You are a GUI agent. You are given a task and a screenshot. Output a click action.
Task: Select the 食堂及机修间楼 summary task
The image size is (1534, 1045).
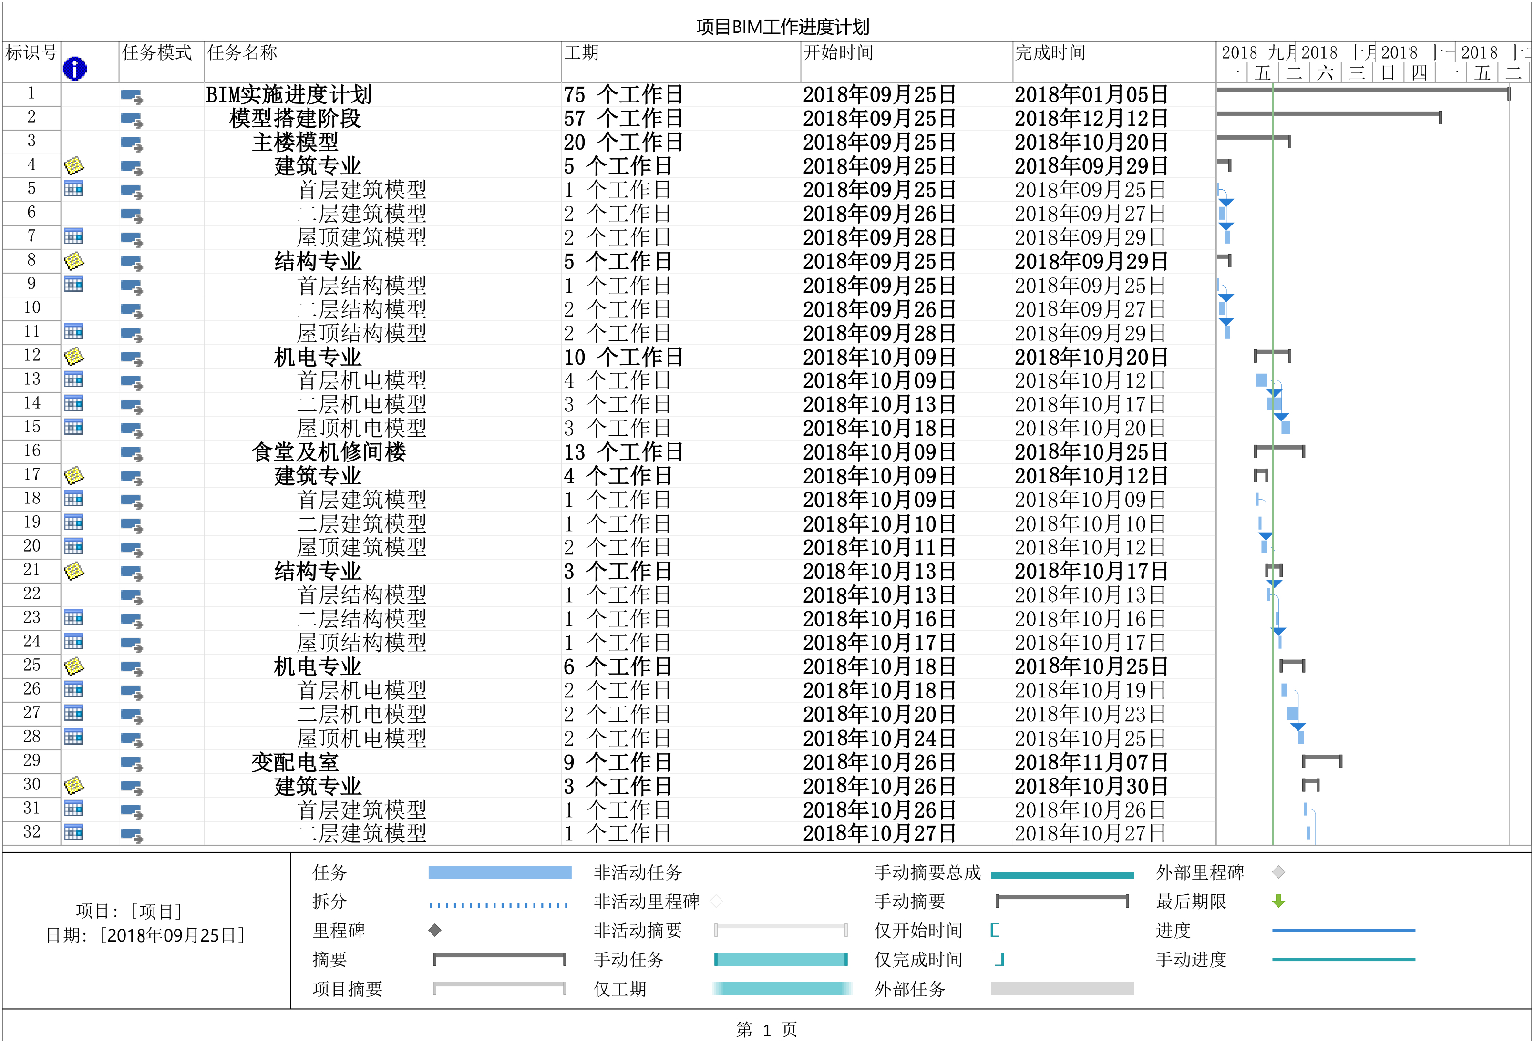tap(328, 452)
